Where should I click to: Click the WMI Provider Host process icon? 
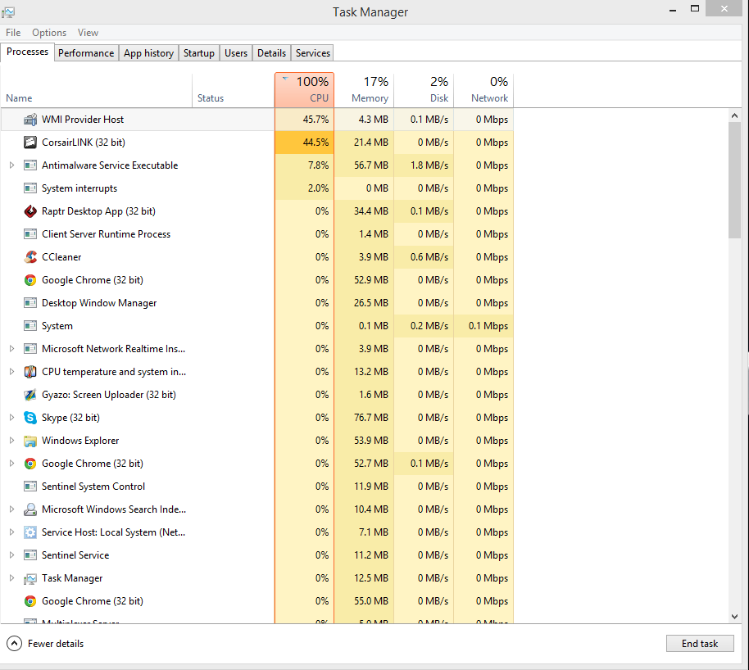pyautogui.click(x=30, y=120)
